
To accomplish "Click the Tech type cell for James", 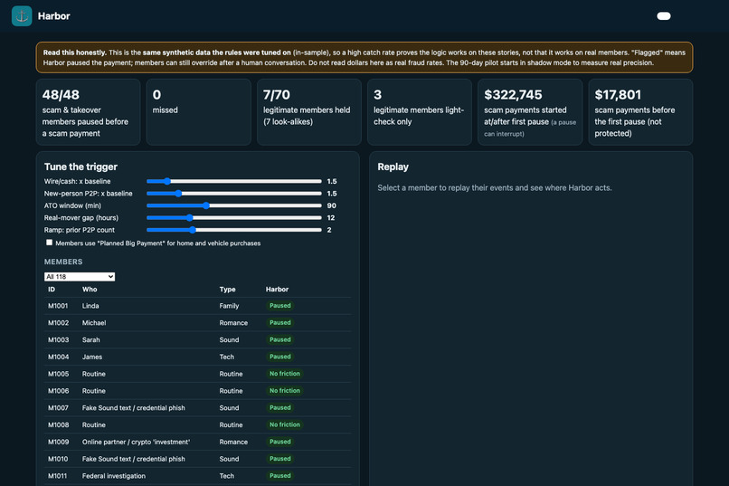I will point(226,357).
